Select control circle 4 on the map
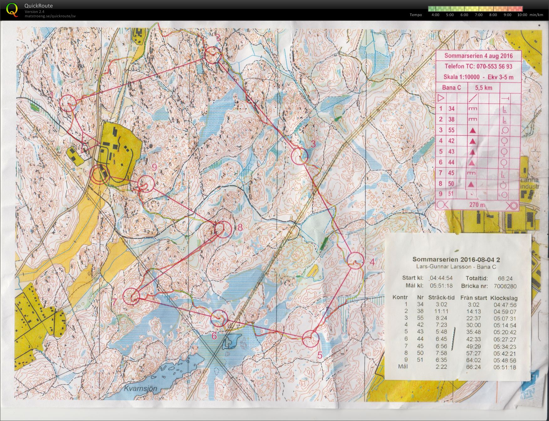Viewport: 549px width, 421px height. click(x=356, y=260)
